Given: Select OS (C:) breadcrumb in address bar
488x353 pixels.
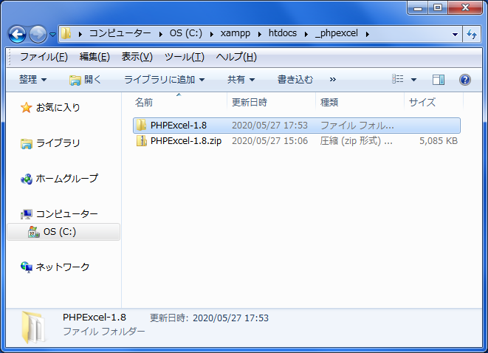Looking at the screenshot, I should click(x=186, y=33).
